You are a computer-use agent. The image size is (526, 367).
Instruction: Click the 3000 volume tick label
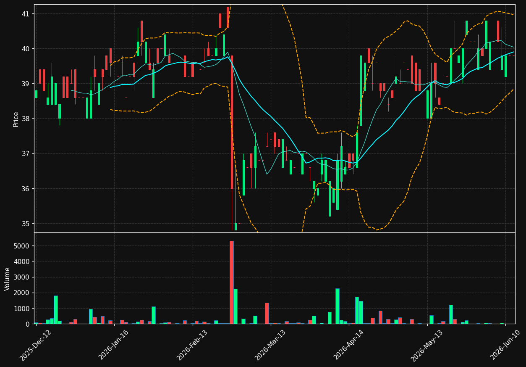[x=23, y=277]
